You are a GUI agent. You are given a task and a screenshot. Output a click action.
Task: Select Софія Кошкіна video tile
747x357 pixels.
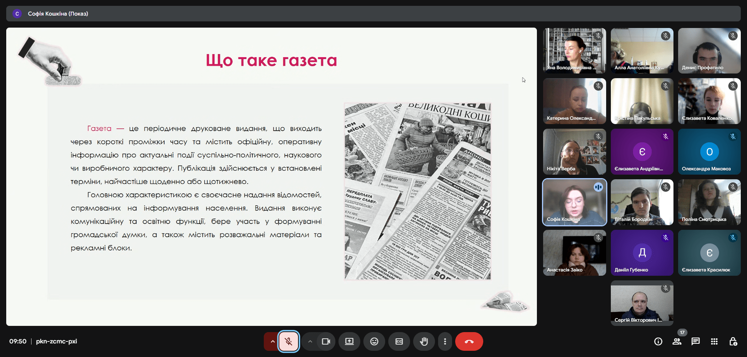(574, 202)
